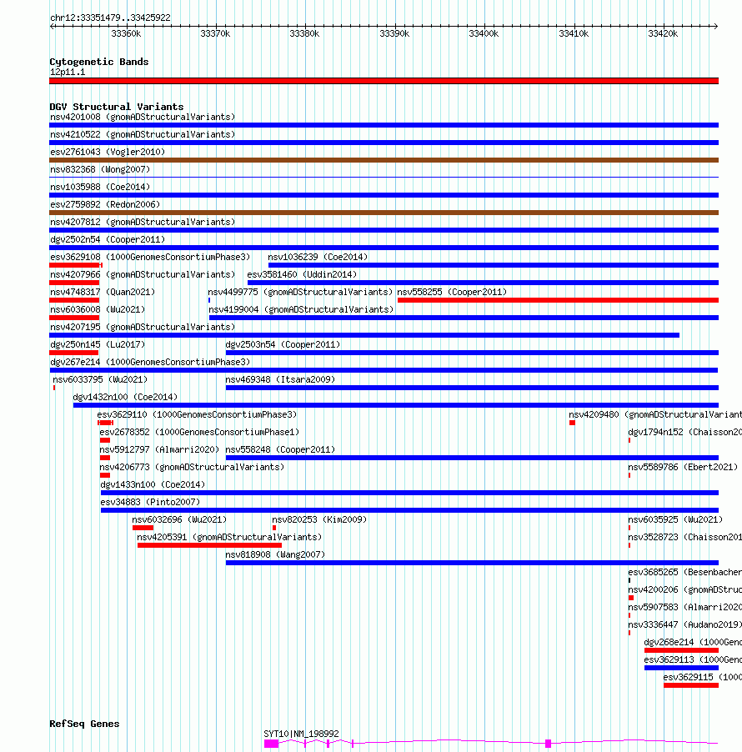Click the Cytogenetic Bands track heading

tap(99, 62)
